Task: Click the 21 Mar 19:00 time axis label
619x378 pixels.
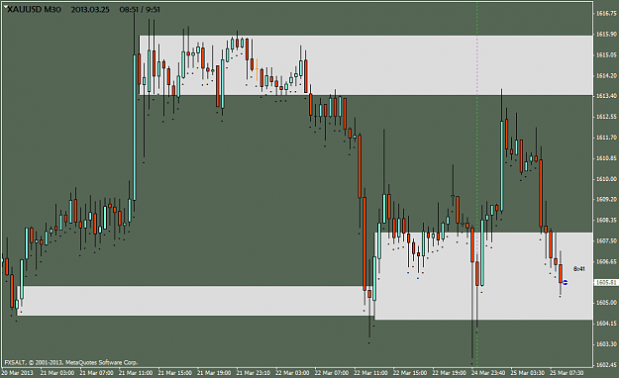Action: point(214,373)
